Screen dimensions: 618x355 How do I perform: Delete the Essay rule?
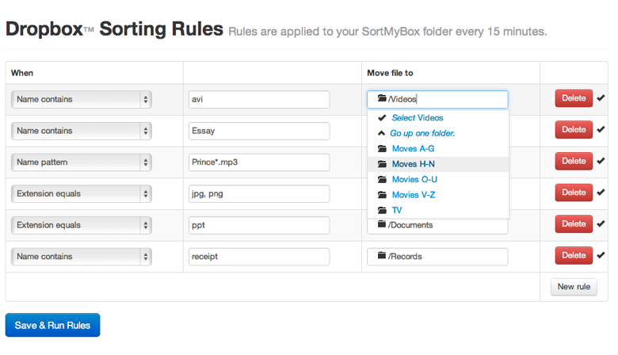tap(573, 130)
